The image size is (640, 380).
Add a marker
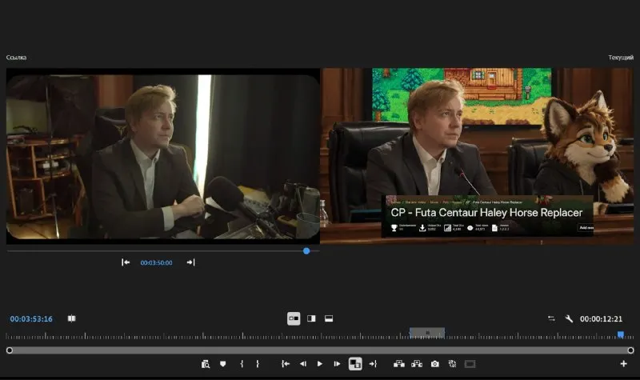click(223, 364)
